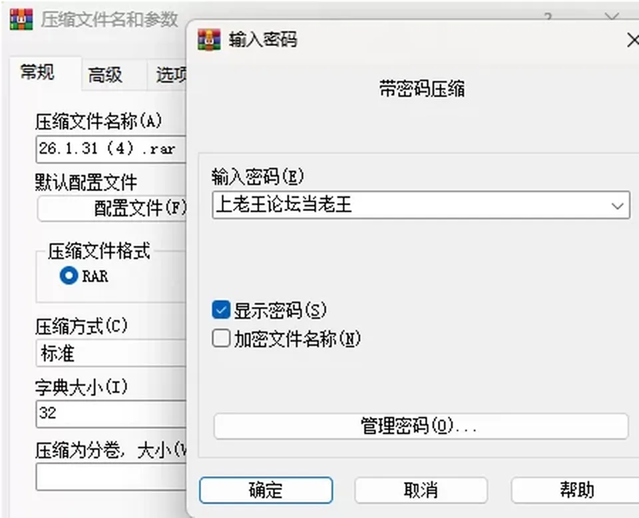Enable 加密文件名称(N) checkbox
The width and height of the screenshot is (639, 518).
pyautogui.click(x=221, y=338)
